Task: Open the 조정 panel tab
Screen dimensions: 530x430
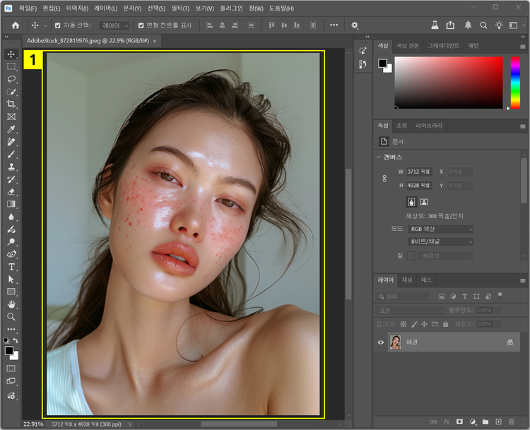Action: pos(401,126)
